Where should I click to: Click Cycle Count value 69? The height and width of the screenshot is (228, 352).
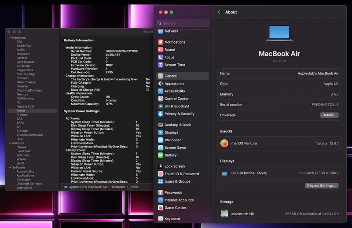(x=108, y=97)
